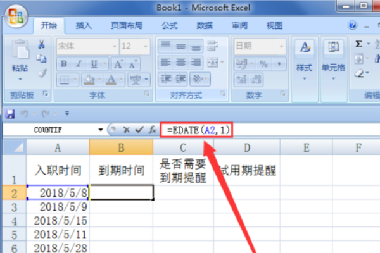Open the Excel help icon
This screenshot has width=380, height=253.
[x=352, y=25]
